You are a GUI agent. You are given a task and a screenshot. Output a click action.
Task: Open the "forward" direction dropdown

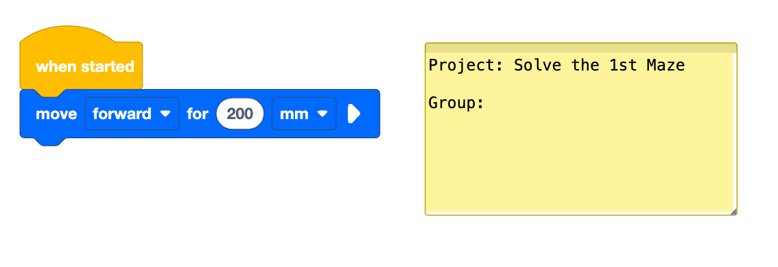pos(132,114)
